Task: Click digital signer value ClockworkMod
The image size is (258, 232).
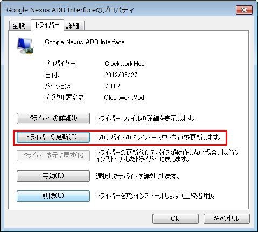Action: (x=124, y=98)
